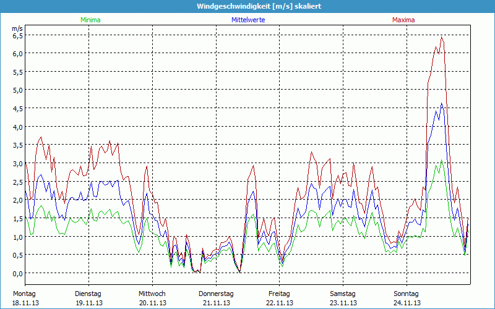Click the "24.11.13" date label
This screenshot has height=309, width=495.
point(407,303)
